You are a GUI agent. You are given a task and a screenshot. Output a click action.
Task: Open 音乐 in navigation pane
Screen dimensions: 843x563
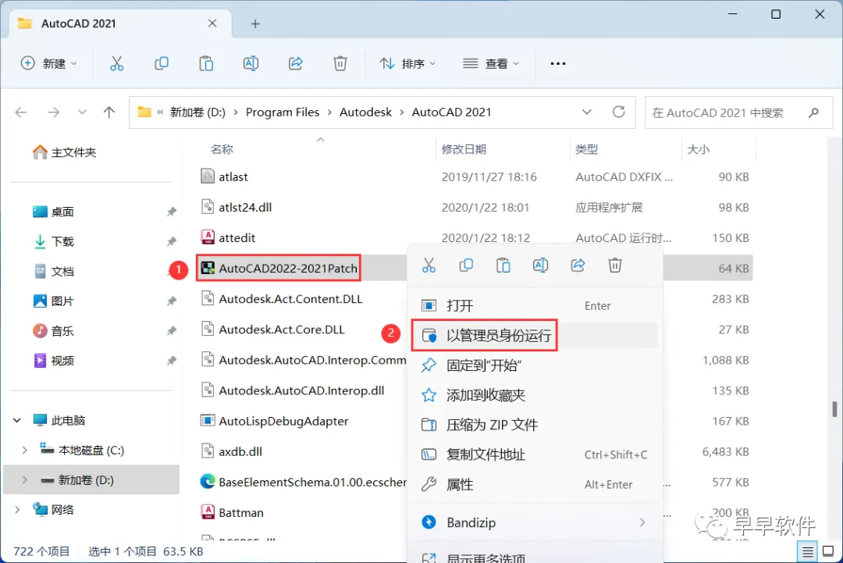click(53, 331)
